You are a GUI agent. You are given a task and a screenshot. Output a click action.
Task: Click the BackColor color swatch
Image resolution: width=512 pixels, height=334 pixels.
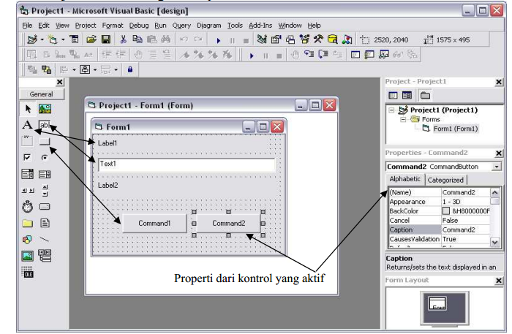tap(446, 211)
